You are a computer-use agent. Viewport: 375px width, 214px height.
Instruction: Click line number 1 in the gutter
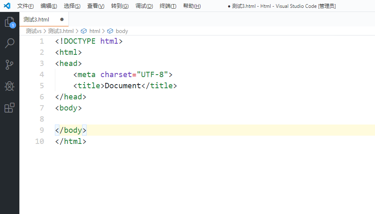point(42,41)
